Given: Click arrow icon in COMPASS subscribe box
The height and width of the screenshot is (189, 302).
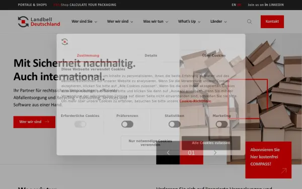Looking at the screenshot, I should (x=284, y=171).
